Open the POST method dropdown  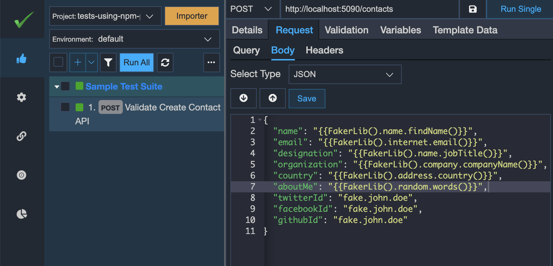(252, 9)
